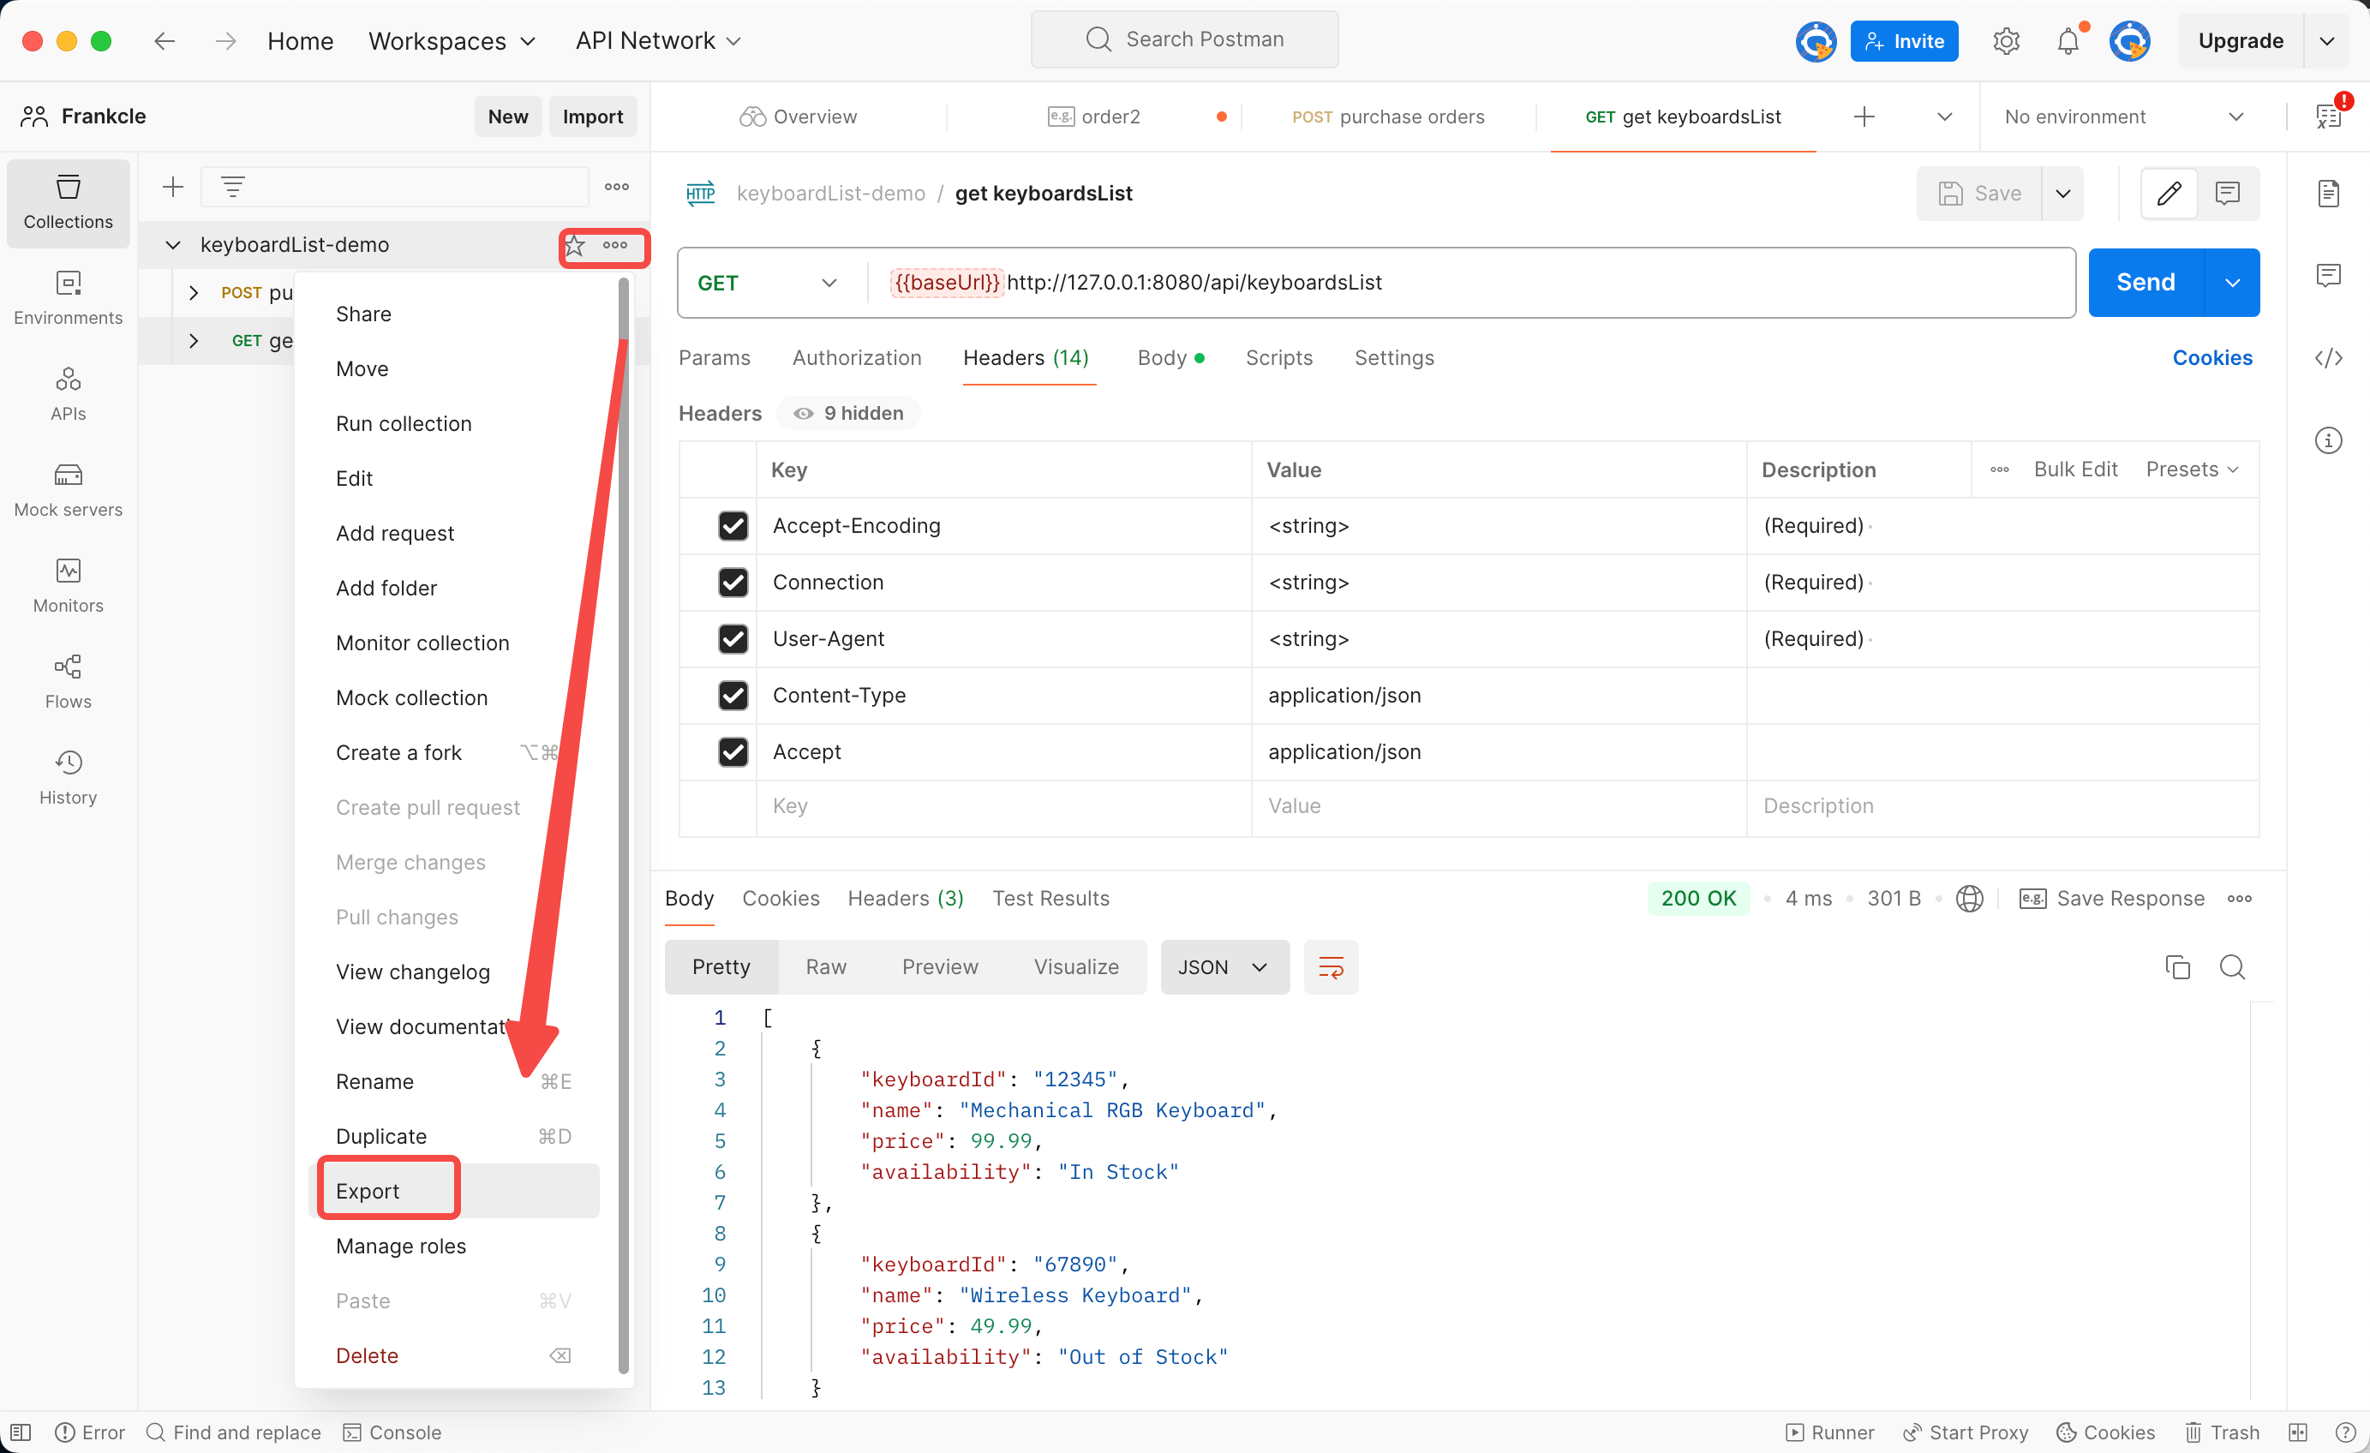Open the Trash in the status bar

[x=2222, y=1432]
